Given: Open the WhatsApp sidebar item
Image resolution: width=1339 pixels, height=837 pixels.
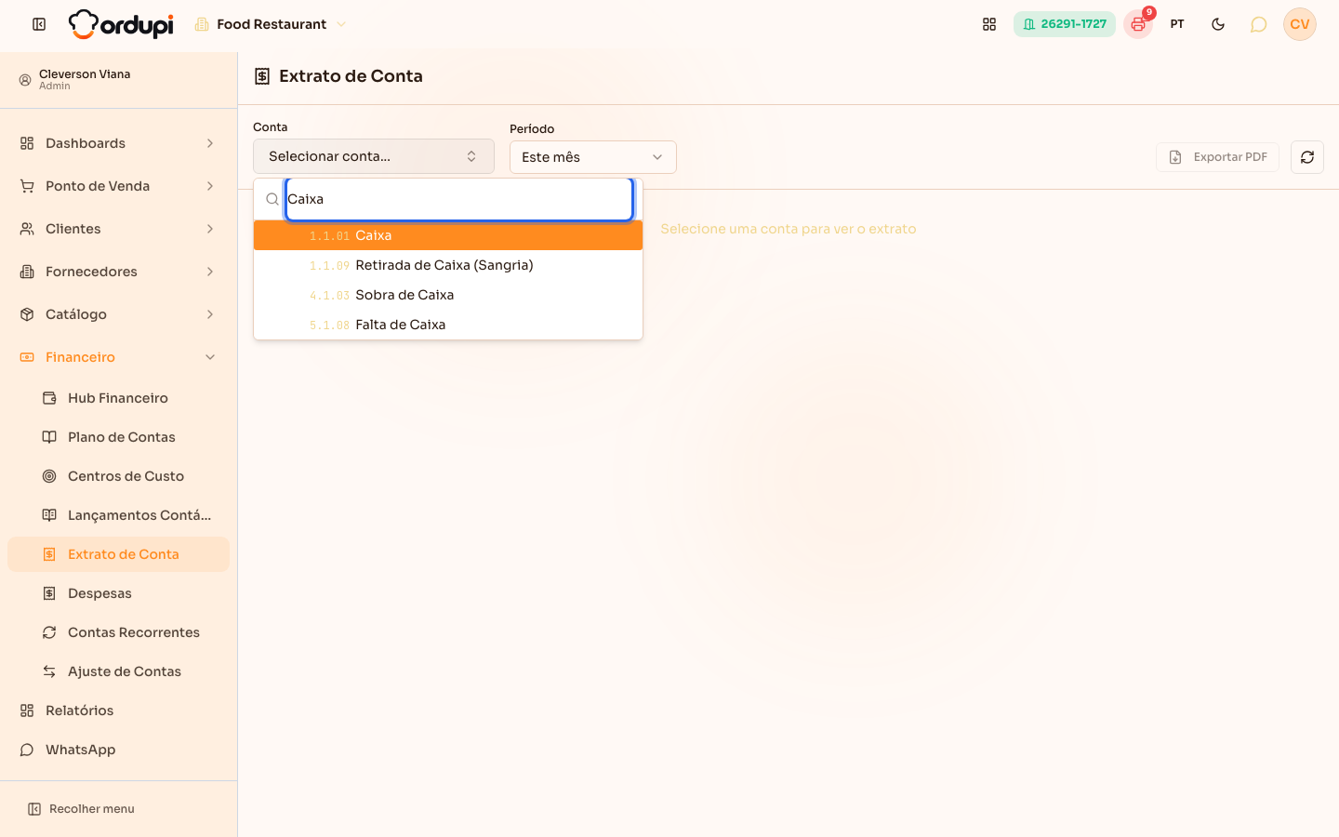Looking at the screenshot, I should 118,750.
